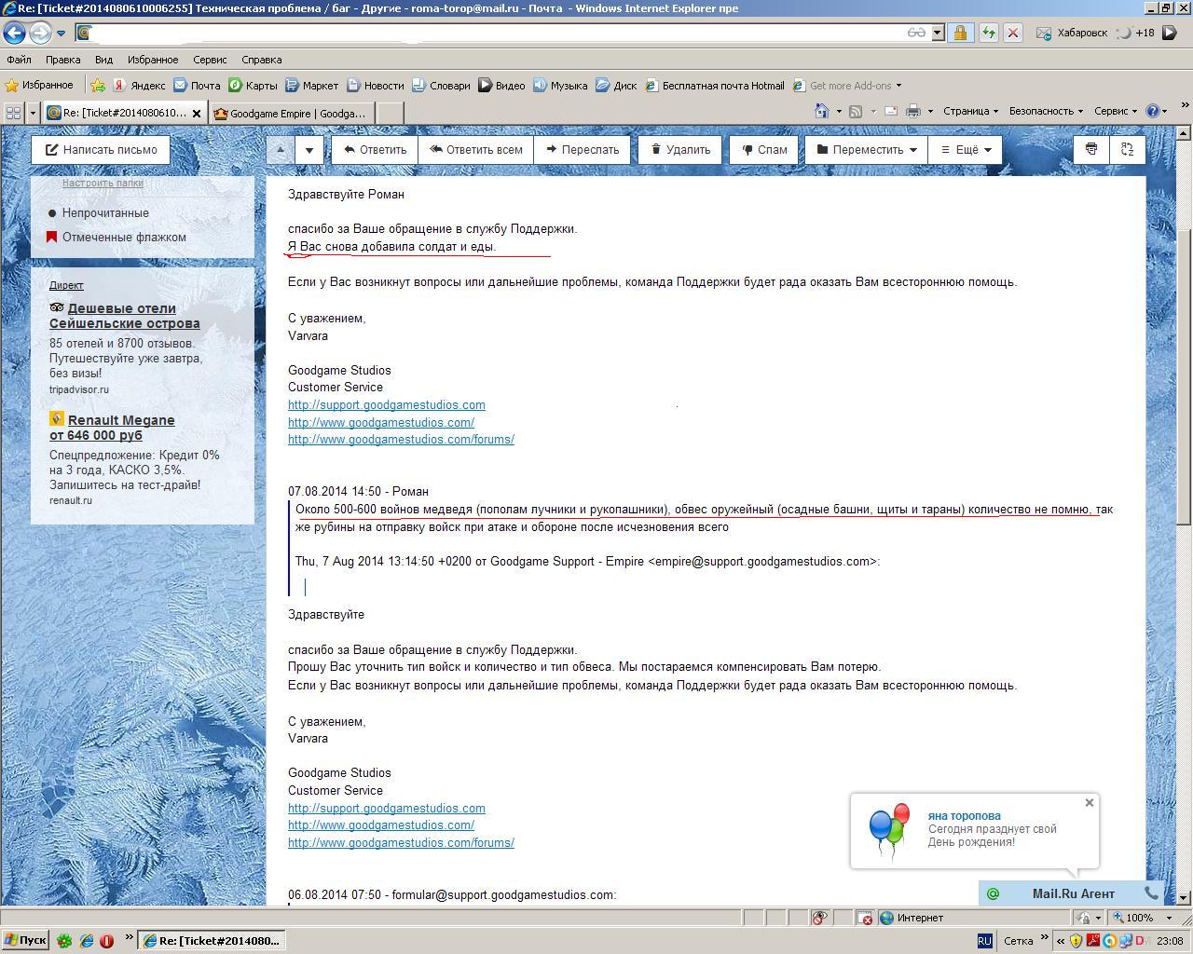This screenshot has height=954, width=1193.
Task: Open the Яндекс favorites bar link
Action: pyautogui.click(x=139, y=85)
